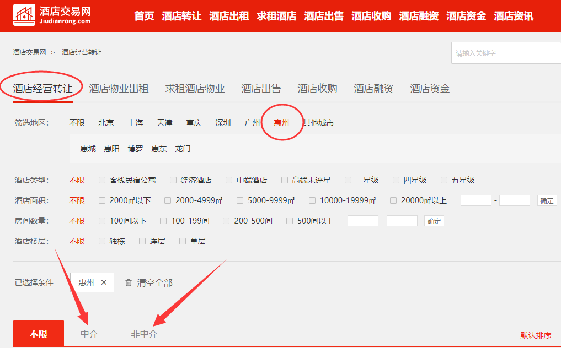The width and height of the screenshot is (561, 348).
Task: Enable the 五星级 checkbox
Action: pos(444,180)
